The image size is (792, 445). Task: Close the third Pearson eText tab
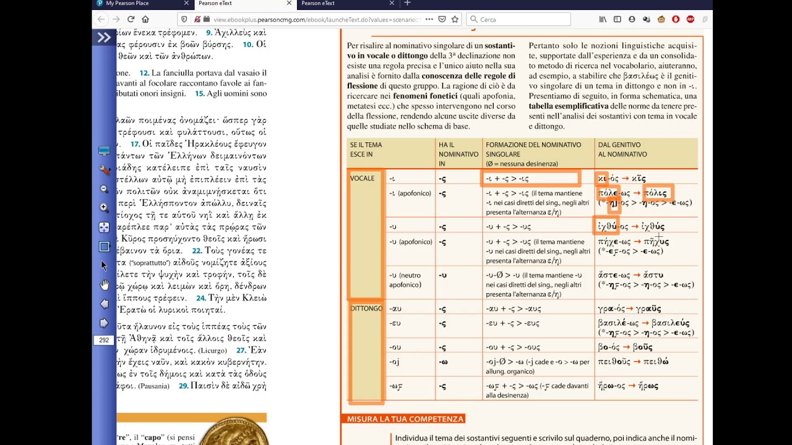[x=392, y=3]
